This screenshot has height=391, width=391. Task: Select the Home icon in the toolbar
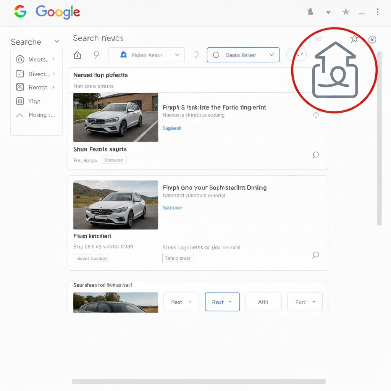click(x=77, y=55)
